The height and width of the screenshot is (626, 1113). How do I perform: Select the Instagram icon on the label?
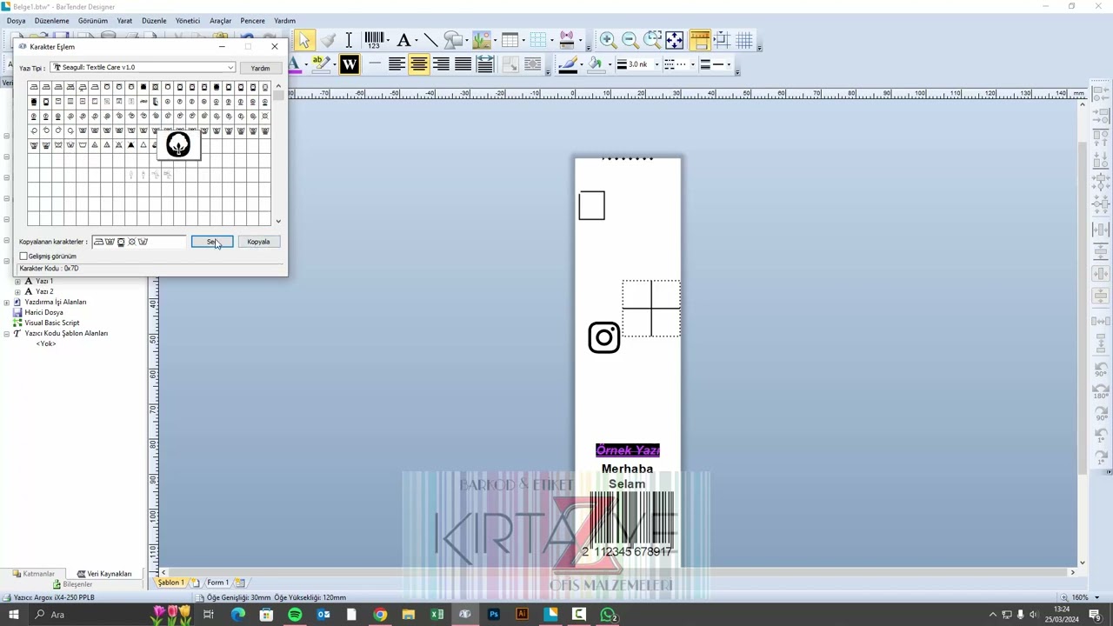pyautogui.click(x=604, y=337)
